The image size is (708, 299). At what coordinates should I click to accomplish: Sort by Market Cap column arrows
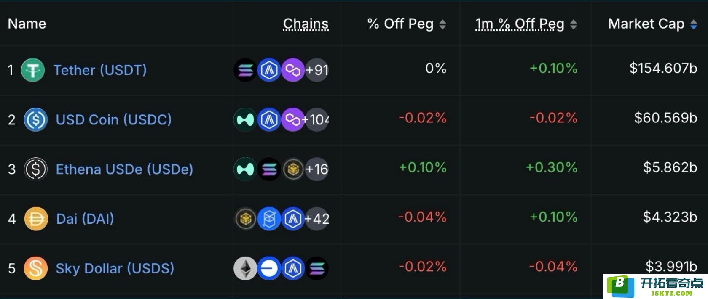pos(694,24)
